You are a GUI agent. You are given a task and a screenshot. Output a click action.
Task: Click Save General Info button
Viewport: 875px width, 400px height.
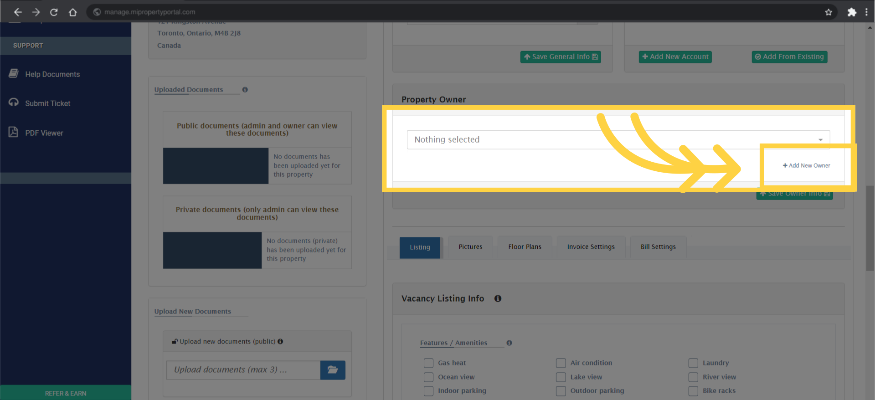561,57
